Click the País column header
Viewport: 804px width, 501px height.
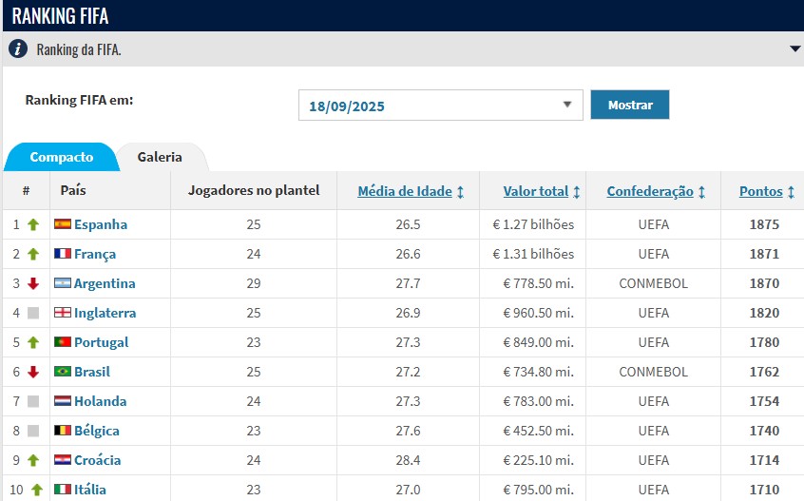pyautogui.click(x=73, y=190)
